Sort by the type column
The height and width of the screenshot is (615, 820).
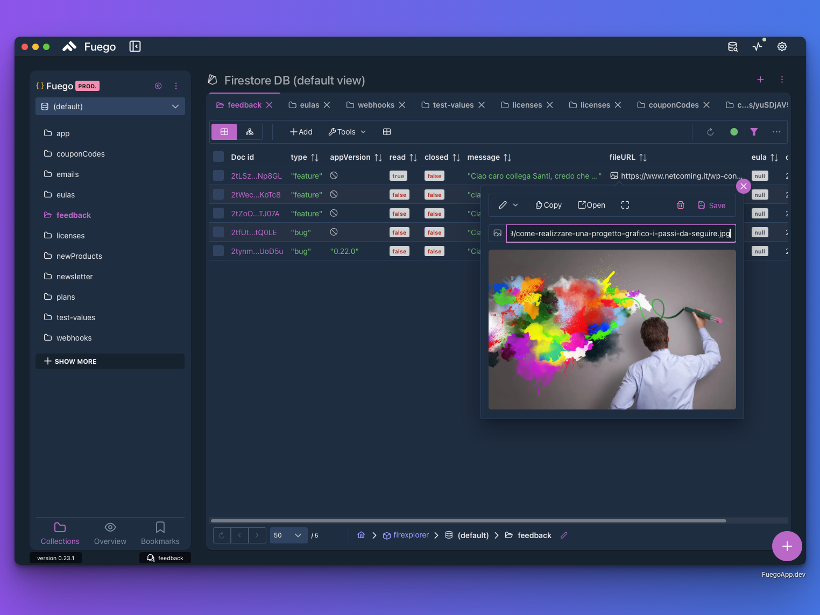[x=315, y=158]
